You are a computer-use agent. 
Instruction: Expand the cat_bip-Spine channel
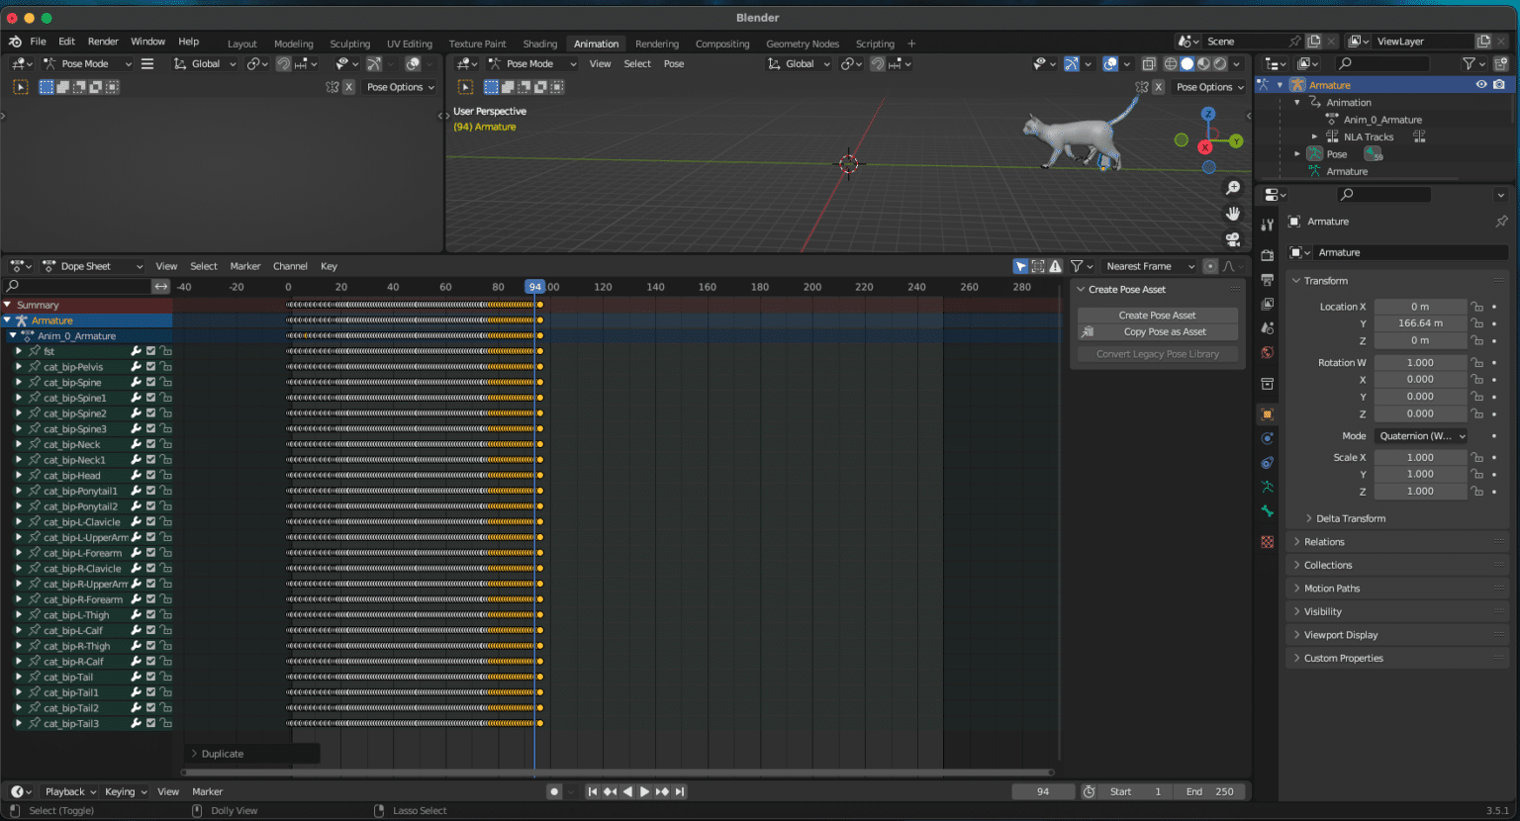(x=20, y=382)
